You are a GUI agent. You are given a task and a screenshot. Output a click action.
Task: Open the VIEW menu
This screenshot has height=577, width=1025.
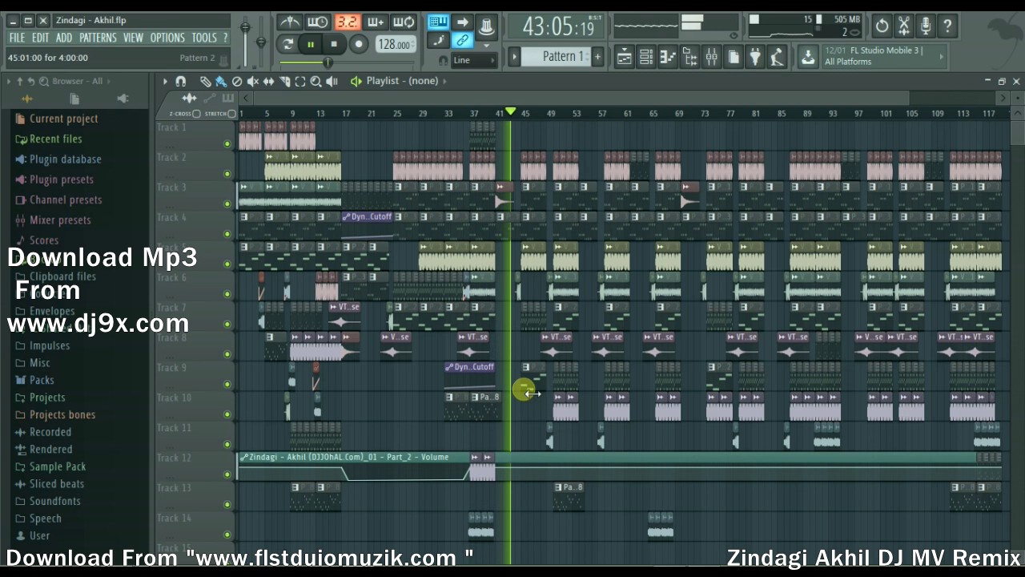133,38
